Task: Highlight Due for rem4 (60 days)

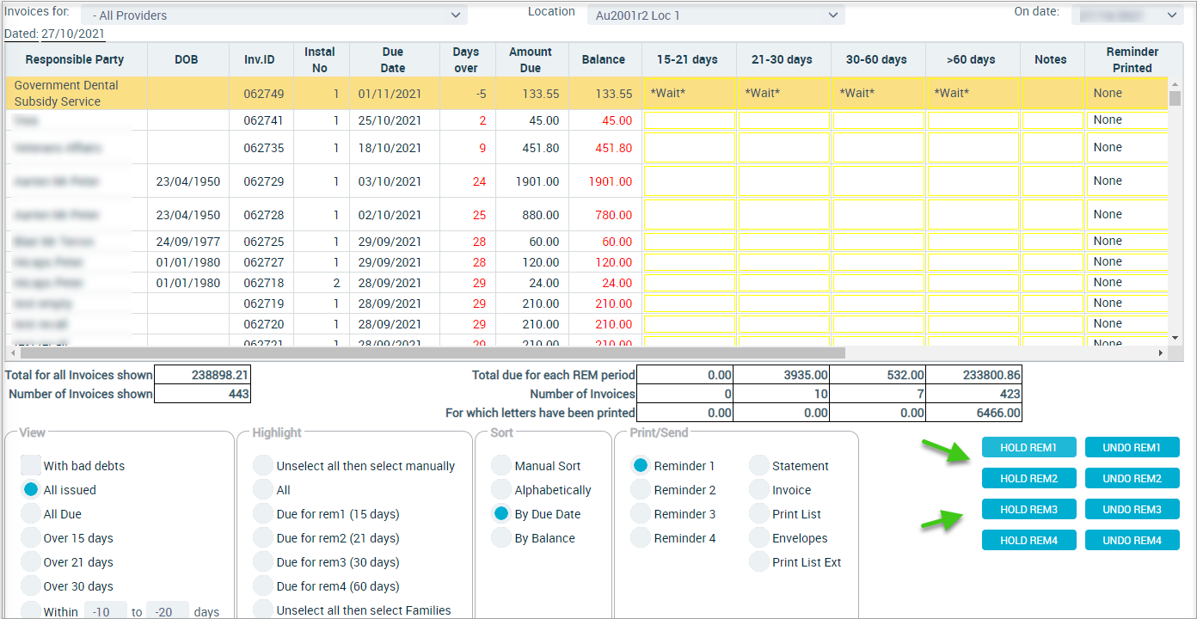Action: (263, 586)
